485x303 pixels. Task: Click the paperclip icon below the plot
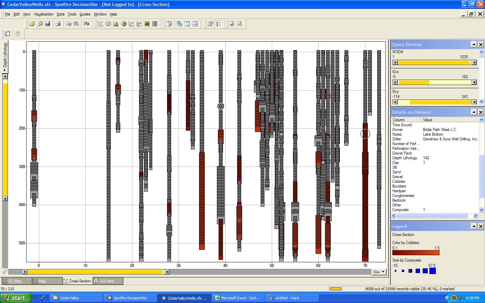(x=5, y=272)
